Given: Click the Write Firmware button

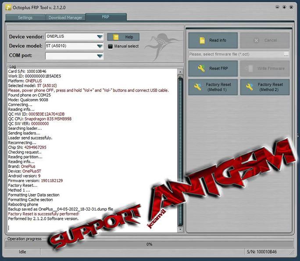Looking at the screenshot, I should [265, 68].
